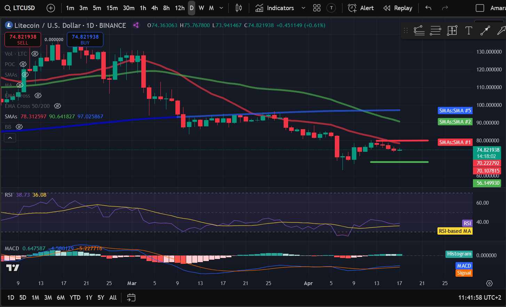The width and height of the screenshot is (506, 307).
Task: Click the Alert button
Action: click(361, 8)
